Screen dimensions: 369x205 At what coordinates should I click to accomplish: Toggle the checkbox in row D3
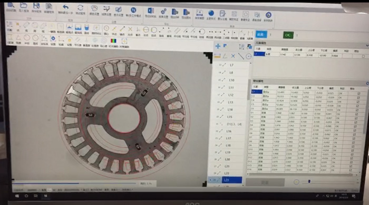356,122
